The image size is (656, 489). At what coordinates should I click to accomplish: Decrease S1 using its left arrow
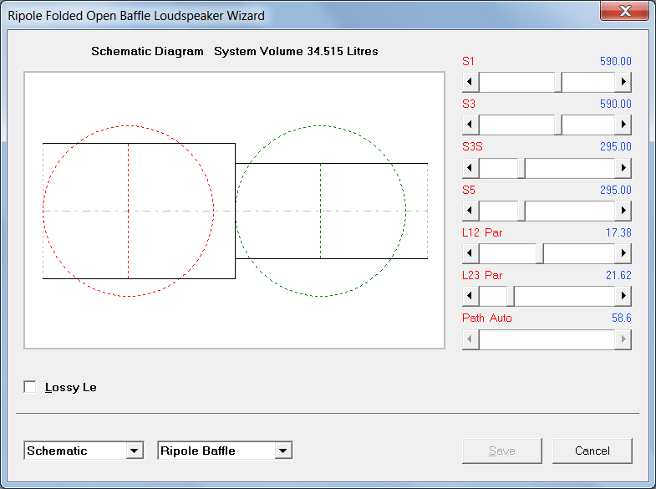pos(470,82)
